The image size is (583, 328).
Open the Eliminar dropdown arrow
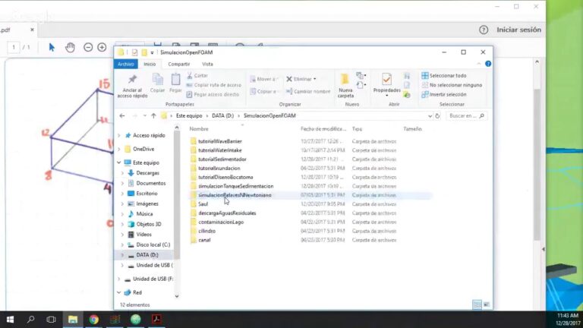point(314,79)
